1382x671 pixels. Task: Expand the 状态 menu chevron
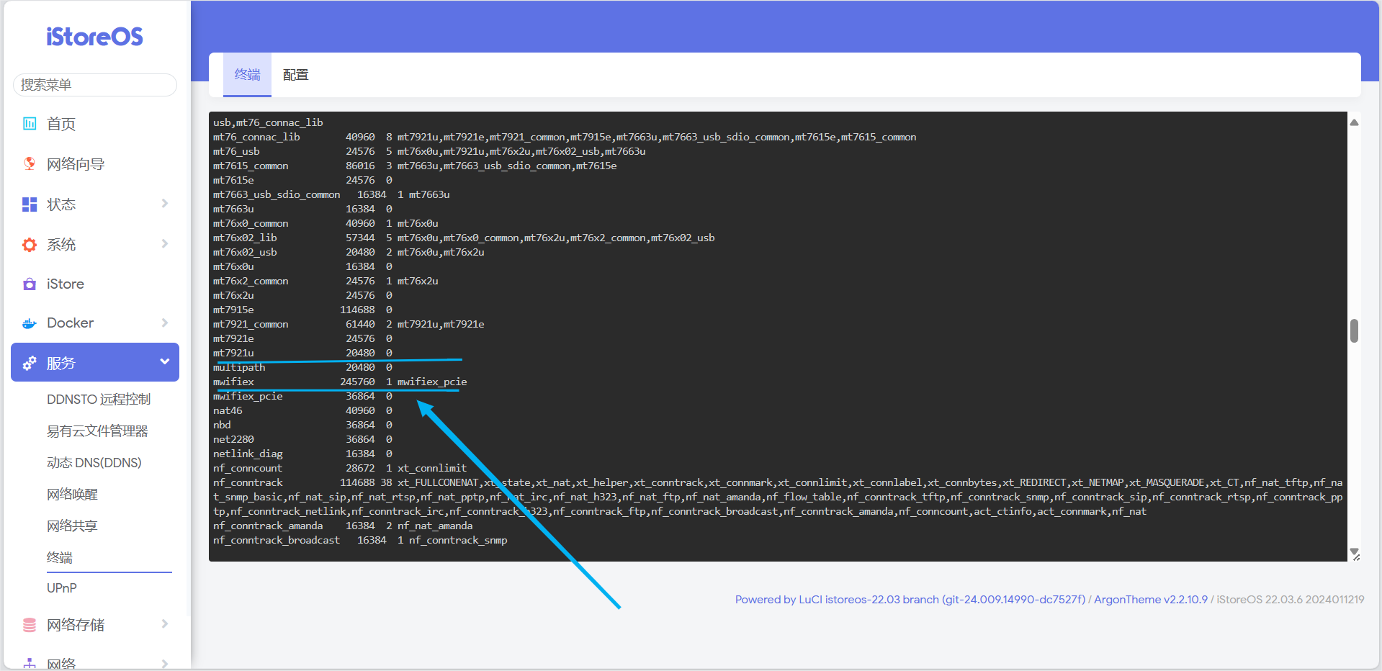(x=165, y=204)
